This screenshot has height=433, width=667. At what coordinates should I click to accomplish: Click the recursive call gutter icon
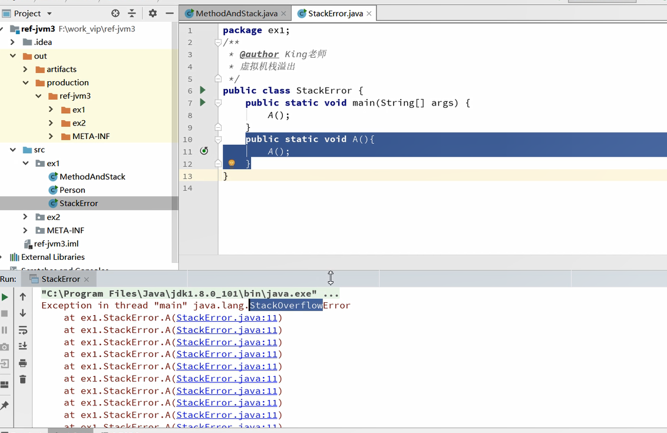click(204, 151)
